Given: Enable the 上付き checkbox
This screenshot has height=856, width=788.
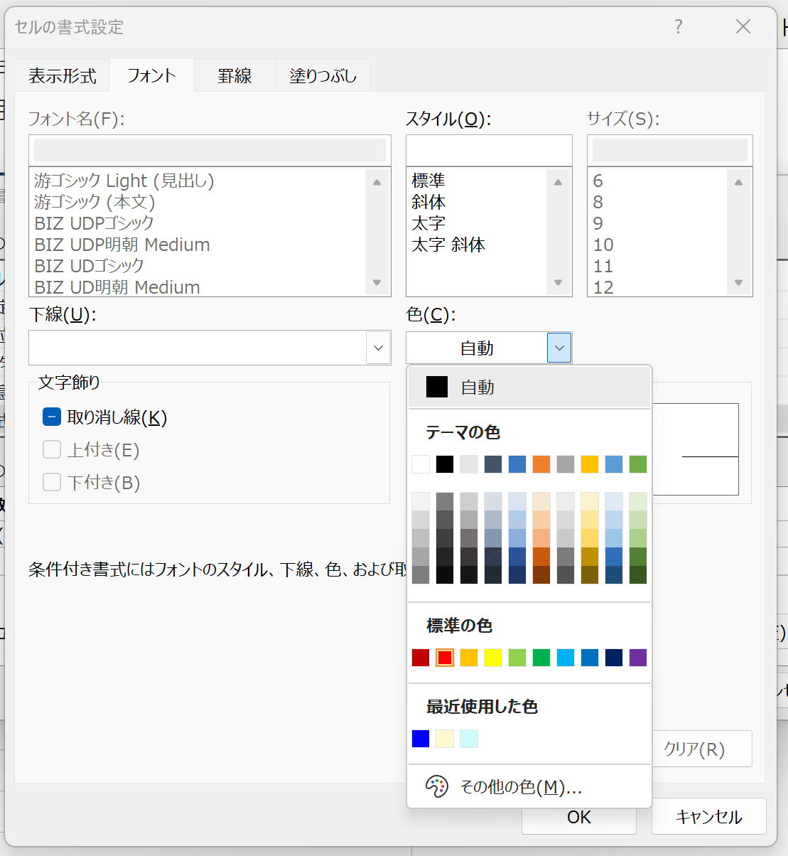Looking at the screenshot, I should [52, 450].
